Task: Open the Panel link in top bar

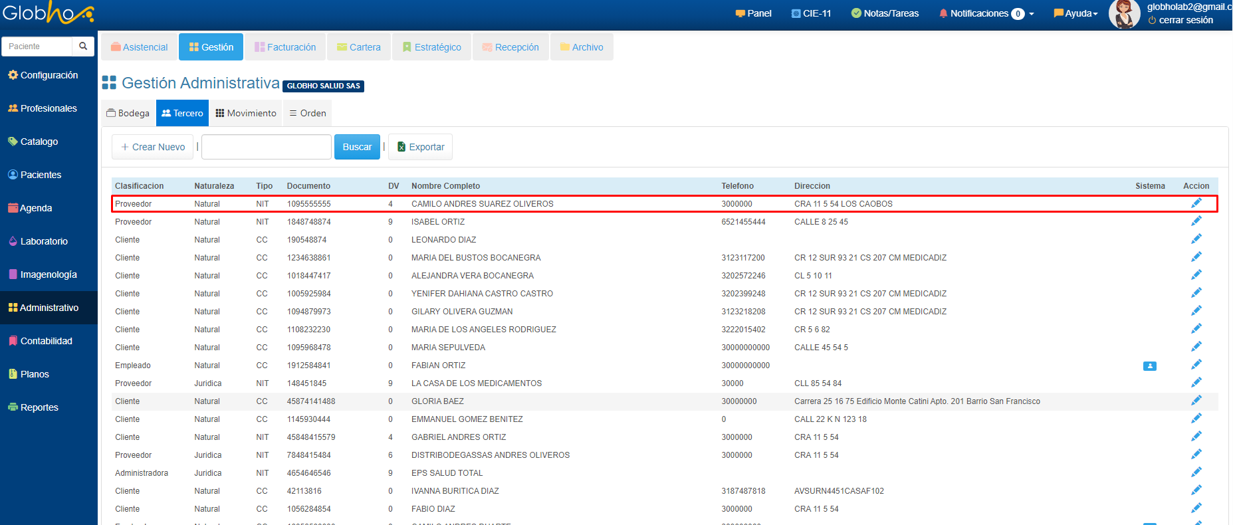Action: point(753,13)
